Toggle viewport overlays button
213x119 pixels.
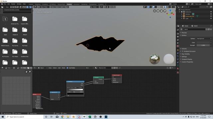153,7
